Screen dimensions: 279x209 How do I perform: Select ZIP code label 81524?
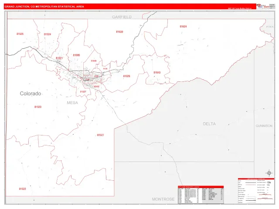click(48, 34)
